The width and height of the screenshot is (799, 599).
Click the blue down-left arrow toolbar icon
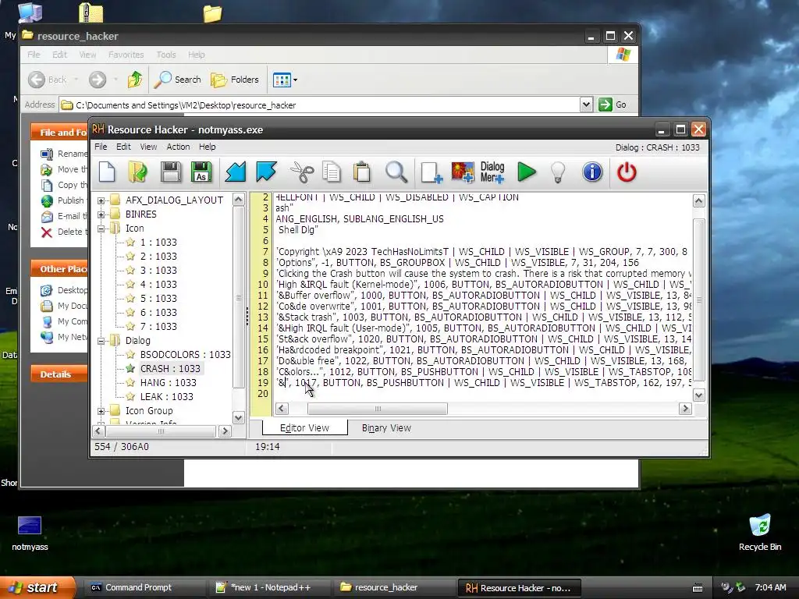click(236, 172)
